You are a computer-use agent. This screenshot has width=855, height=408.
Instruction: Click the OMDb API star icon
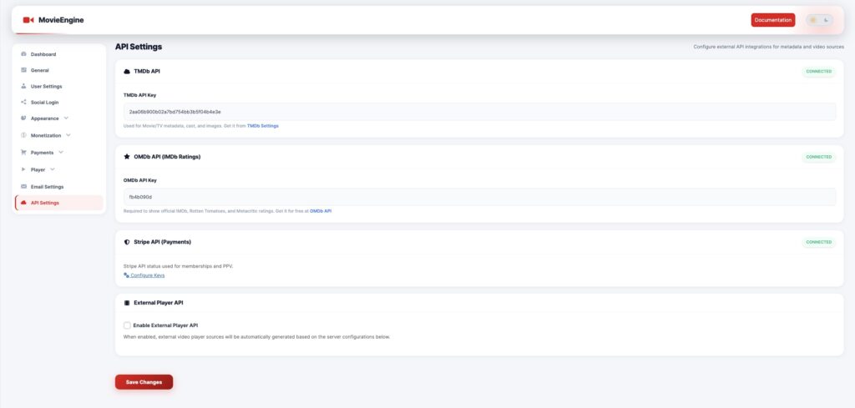[x=127, y=157]
